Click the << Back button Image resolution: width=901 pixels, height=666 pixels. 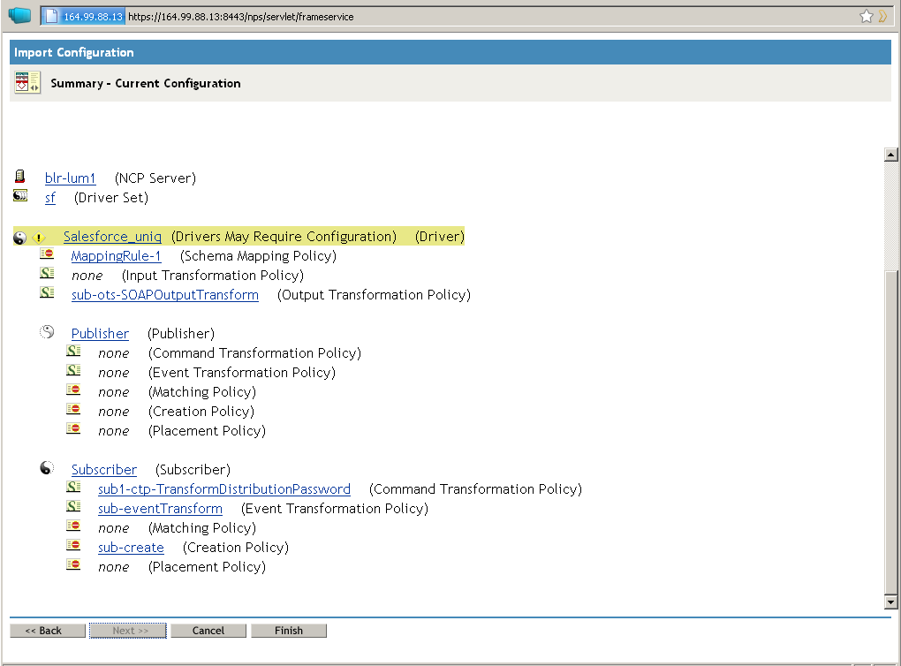(48, 631)
